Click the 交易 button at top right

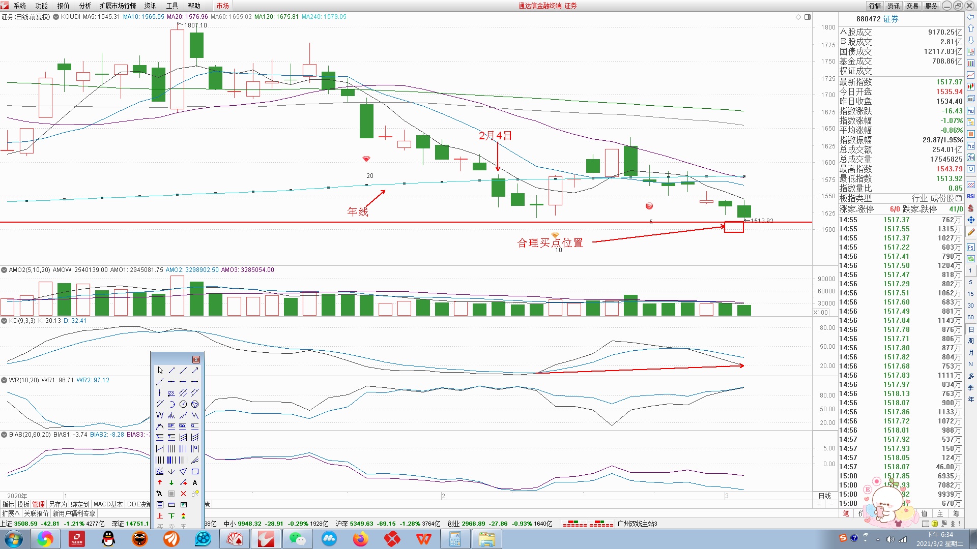pos(912,6)
